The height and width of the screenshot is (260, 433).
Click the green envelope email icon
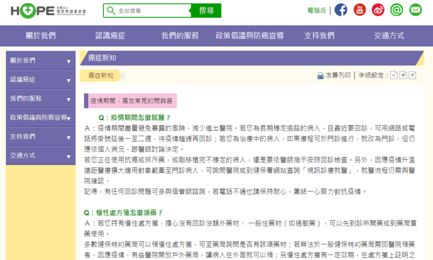point(415,10)
